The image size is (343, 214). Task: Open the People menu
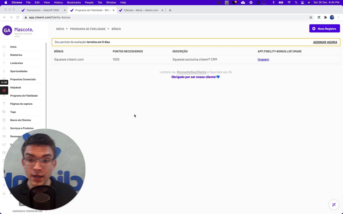(89, 2)
